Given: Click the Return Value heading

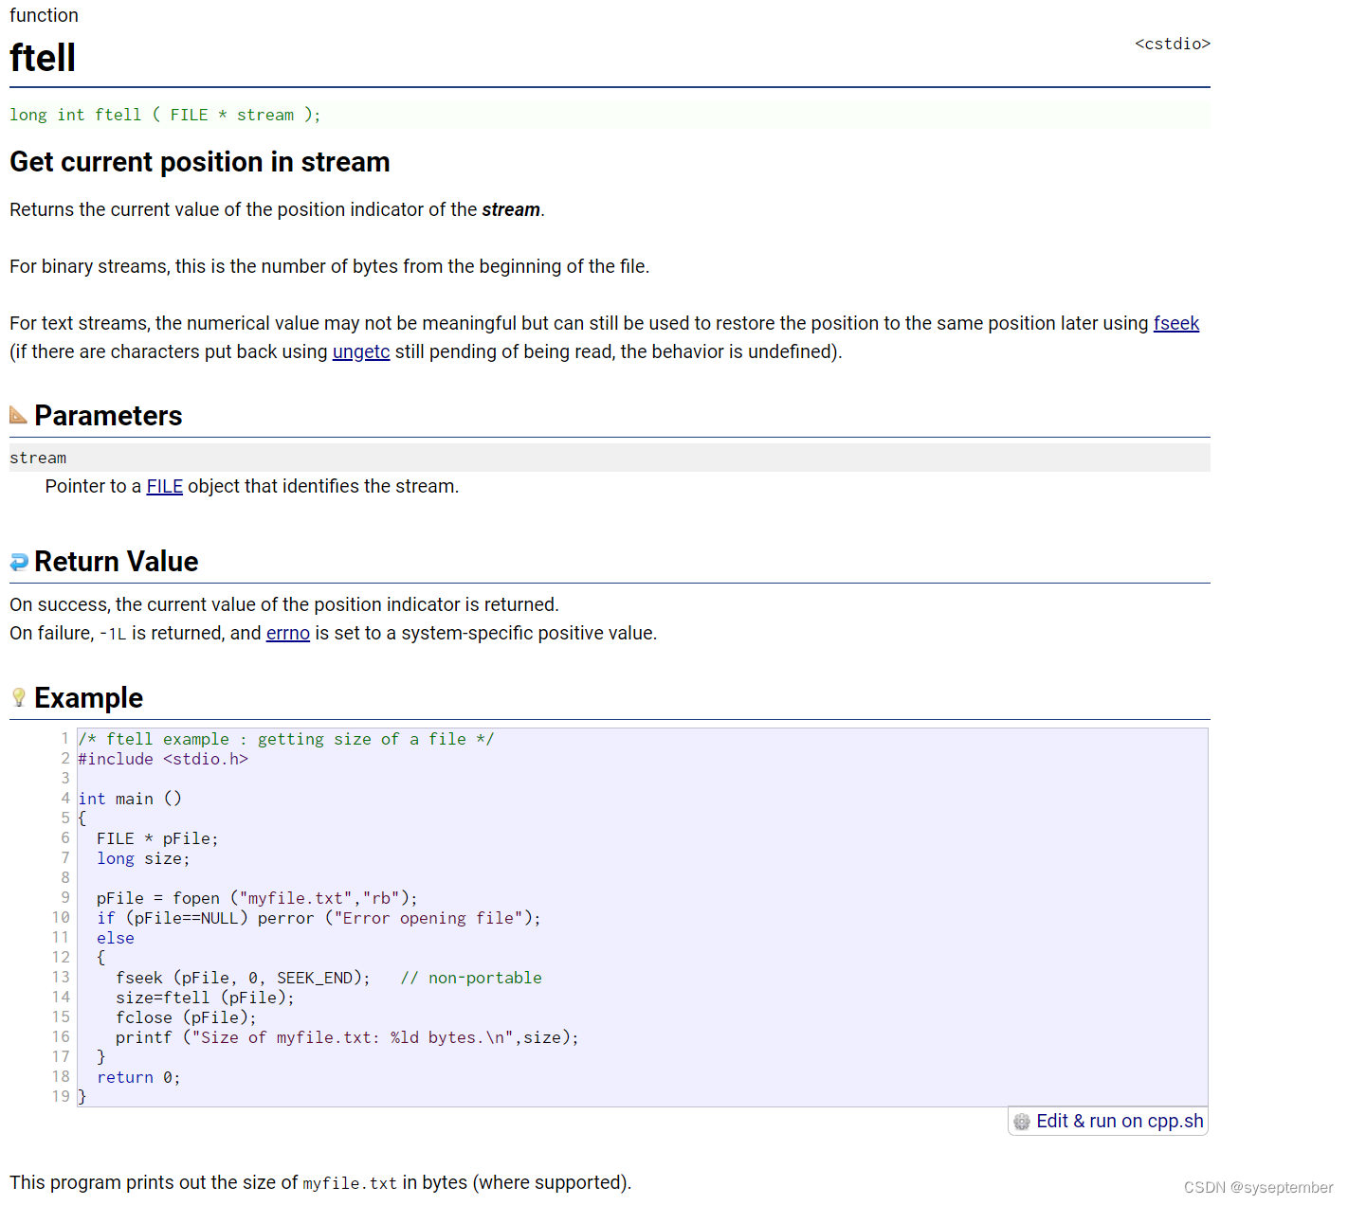Looking at the screenshot, I should (x=117, y=562).
